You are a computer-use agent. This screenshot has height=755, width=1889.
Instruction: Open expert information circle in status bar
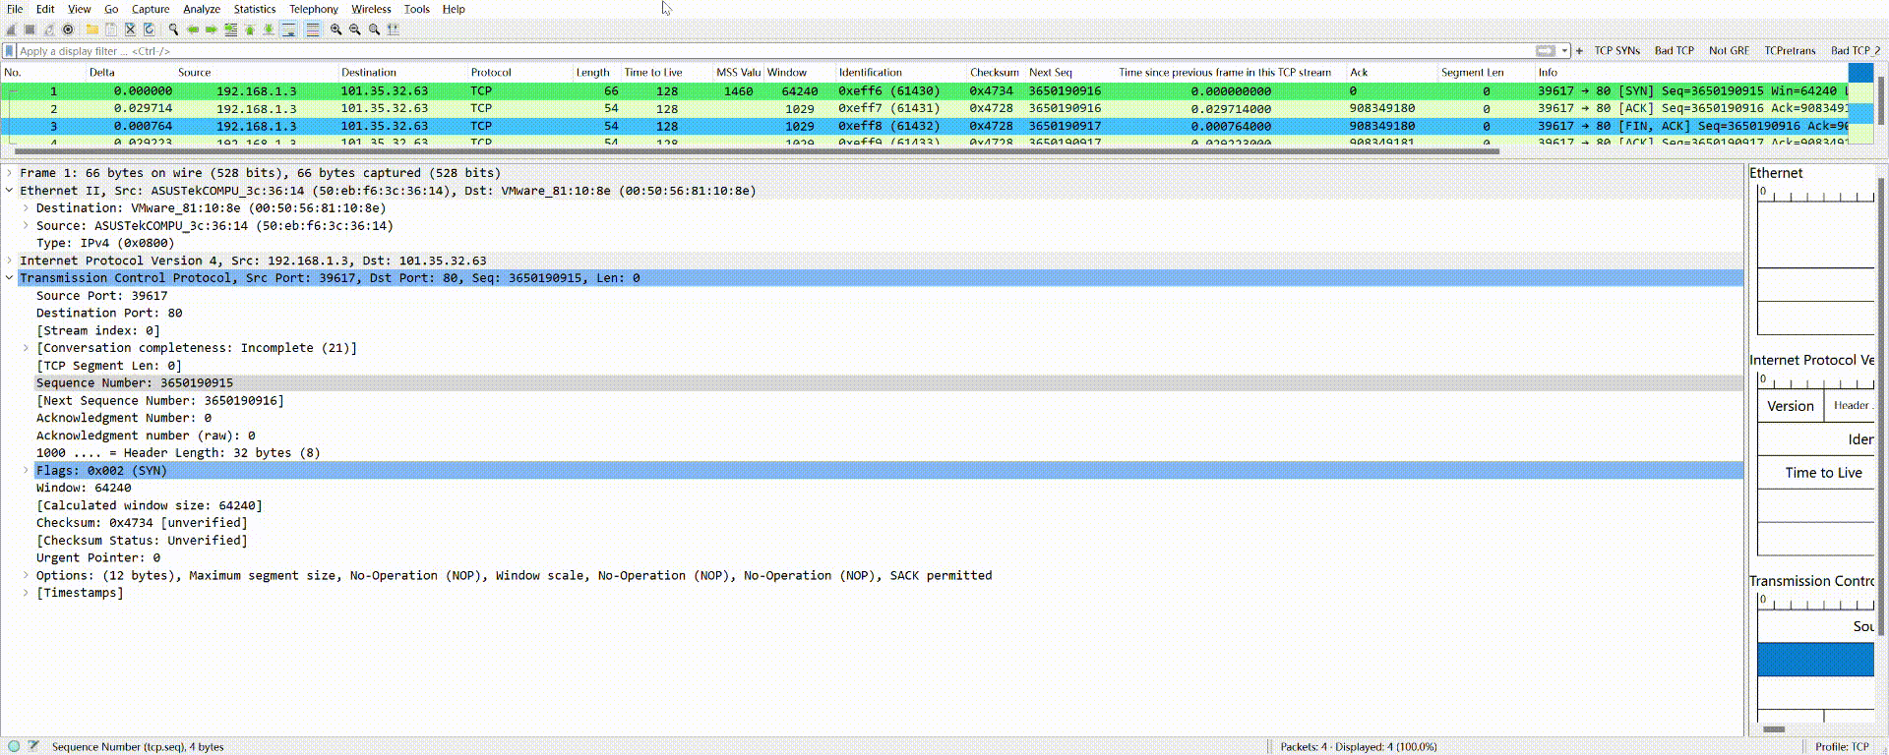click(x=14, y=746)
